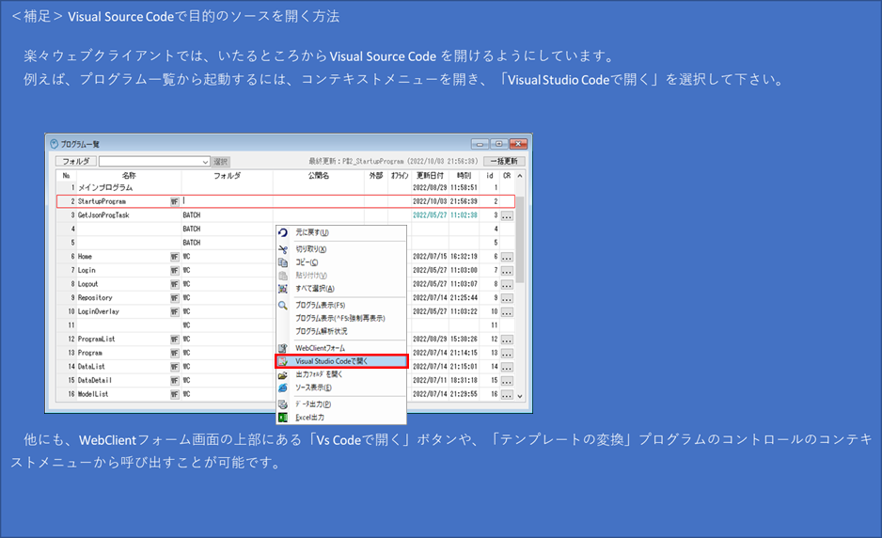
Task: Click the magnifier icon beside プログラム表示
Action: (283, 306)
